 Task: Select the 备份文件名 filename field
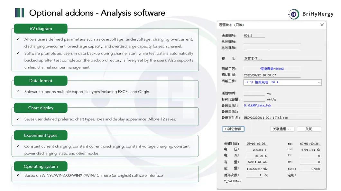[x=282, y=118]
